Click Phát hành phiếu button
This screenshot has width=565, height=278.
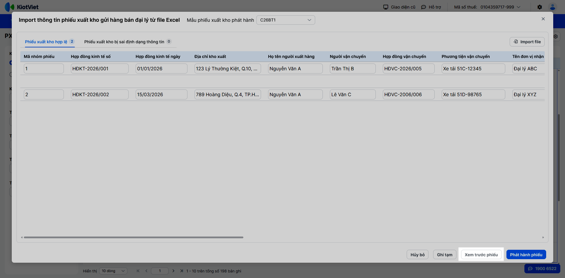526,255
